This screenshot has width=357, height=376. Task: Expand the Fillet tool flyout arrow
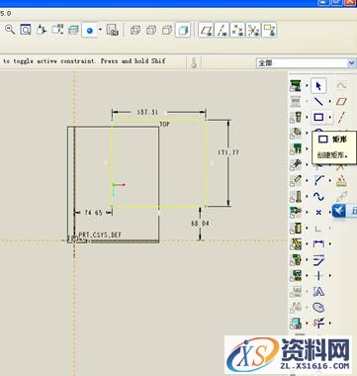[330, 181]
